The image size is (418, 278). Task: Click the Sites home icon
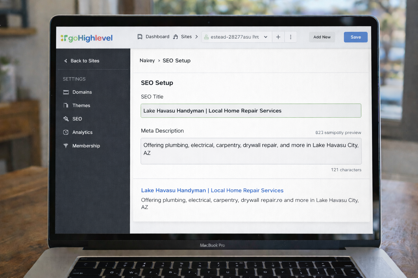176,37
